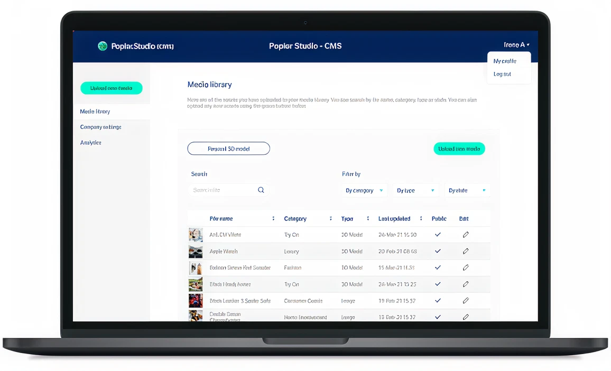
Task: Open the By category filter dropdown
Action: click(x=364, y=191)
